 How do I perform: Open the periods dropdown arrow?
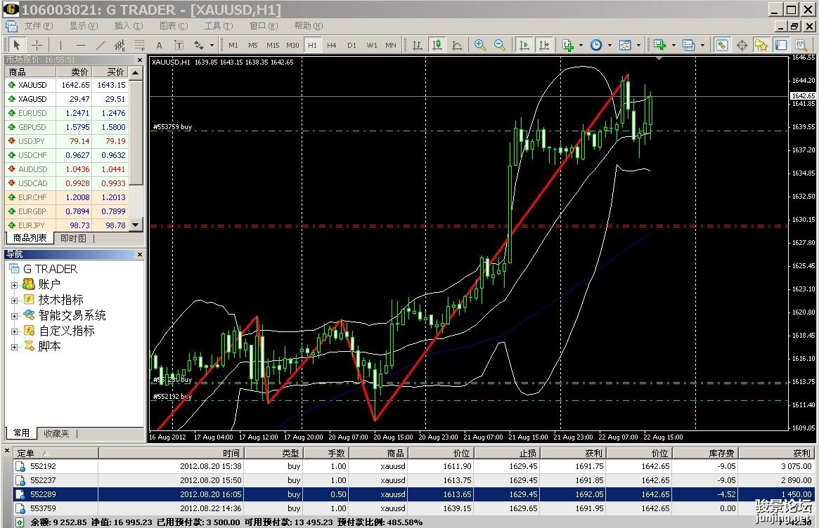[610, 46]
